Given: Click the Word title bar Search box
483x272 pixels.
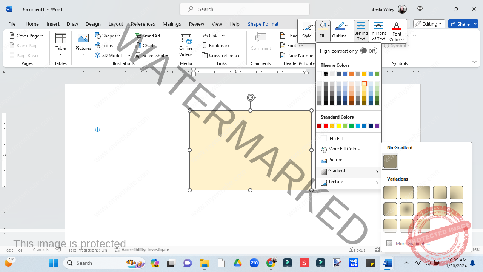Looking at the screenshot, I should coord(245,9).
